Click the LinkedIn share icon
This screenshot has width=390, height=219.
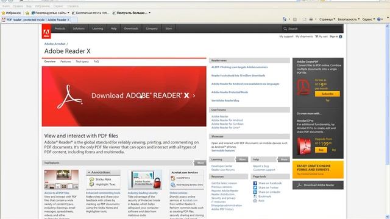[255, 192]
